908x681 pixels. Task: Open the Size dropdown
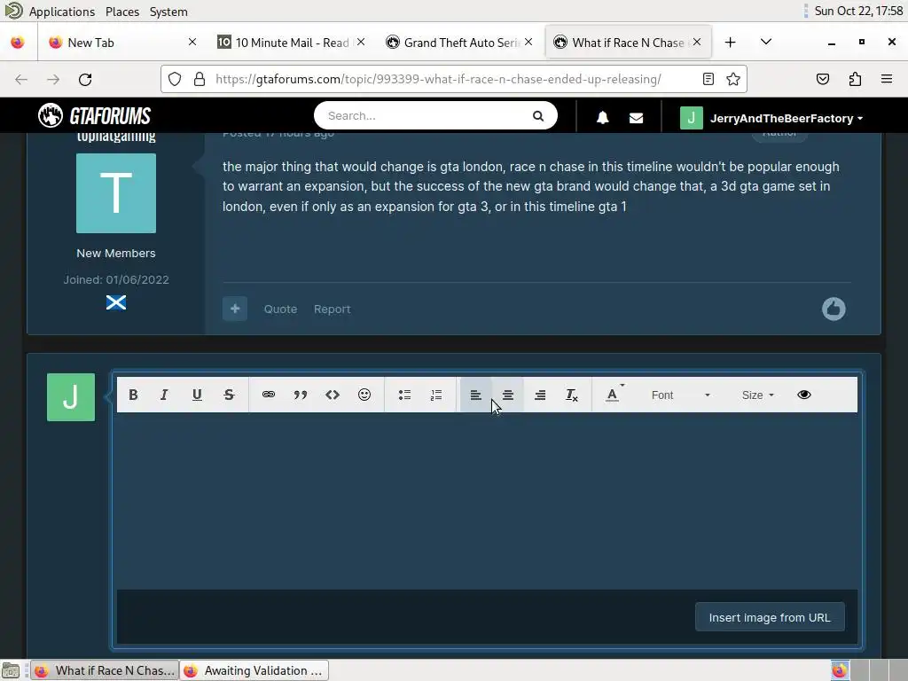pos(757,395)
